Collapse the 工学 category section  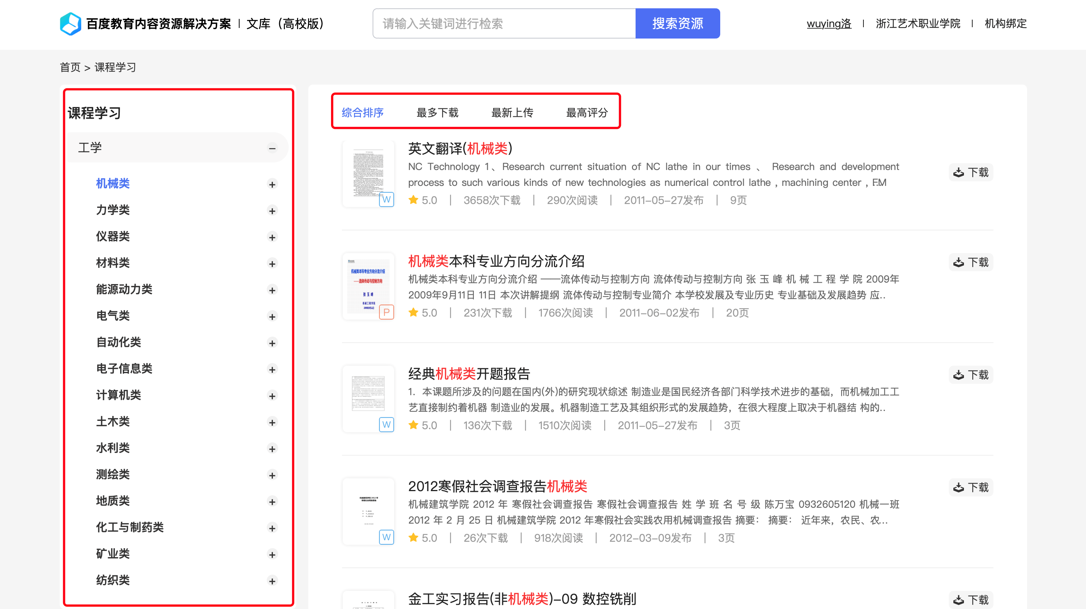pos(272,148)
